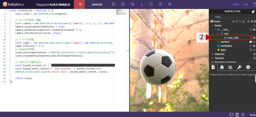Click the Filter input field
The image size is (256, 117).
(x=233, y=17)
